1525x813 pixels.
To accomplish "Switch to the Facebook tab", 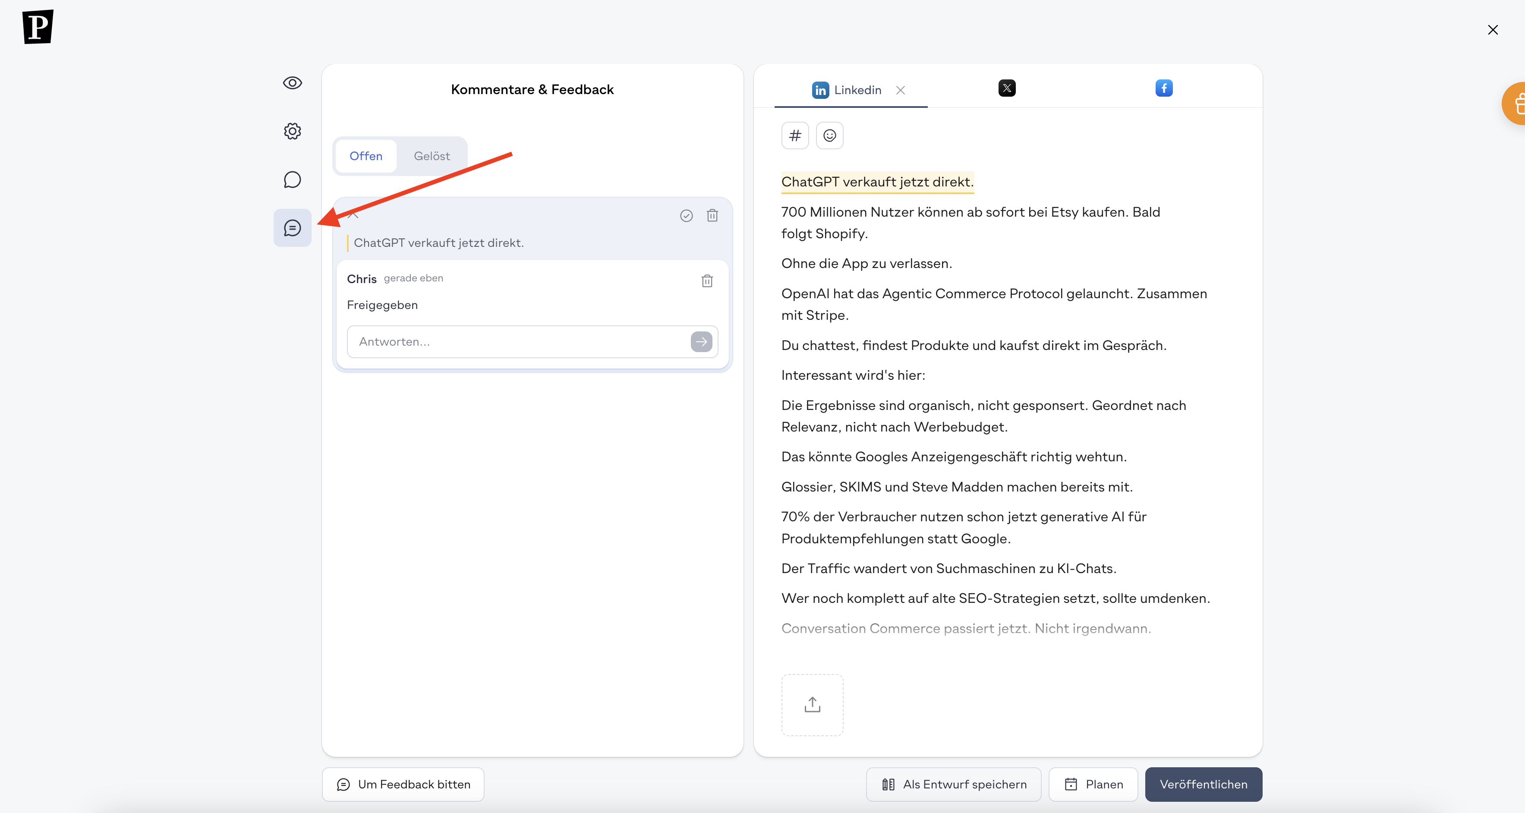I will tap(1164, 88).
